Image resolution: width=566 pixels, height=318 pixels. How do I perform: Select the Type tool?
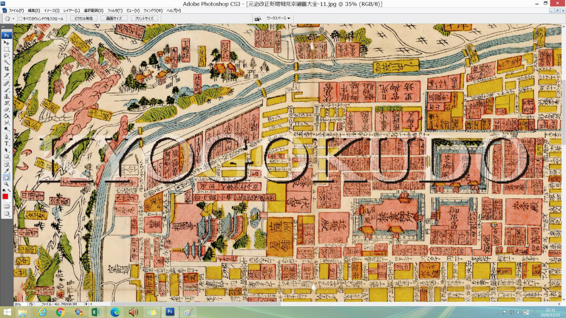pyautogui.click(x=7, y=143)
